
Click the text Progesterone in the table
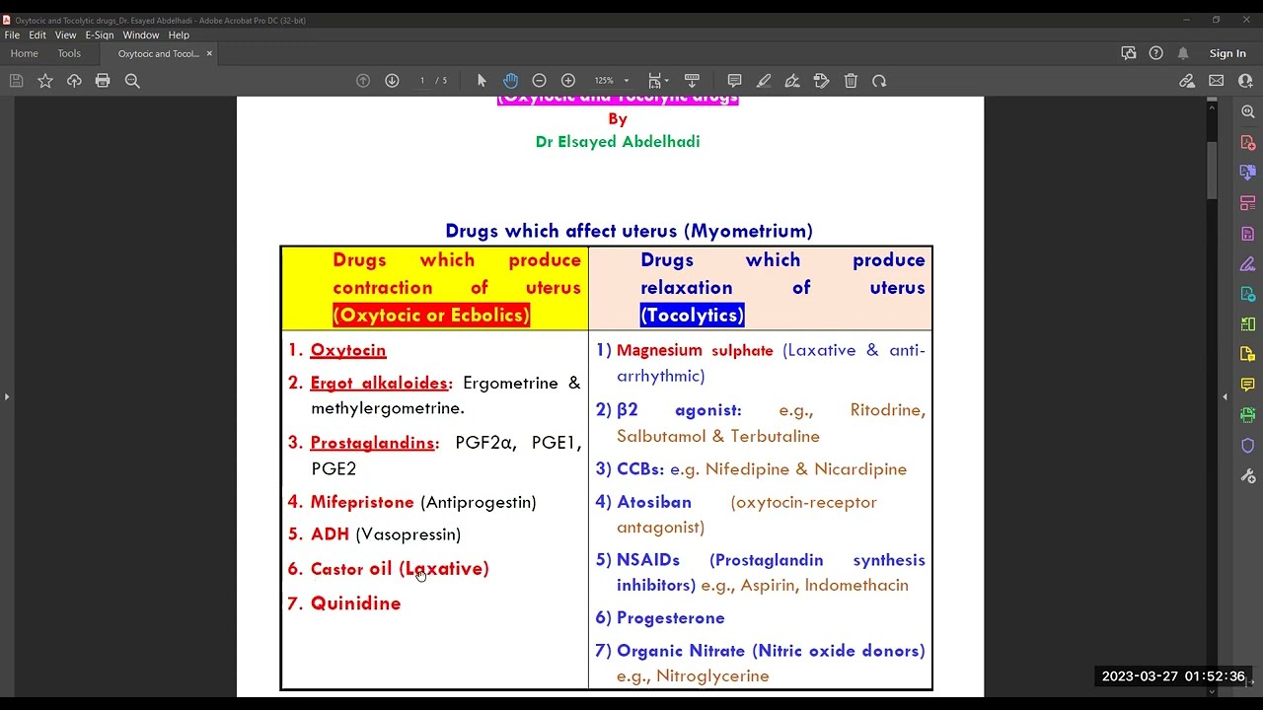click(670, 618)
